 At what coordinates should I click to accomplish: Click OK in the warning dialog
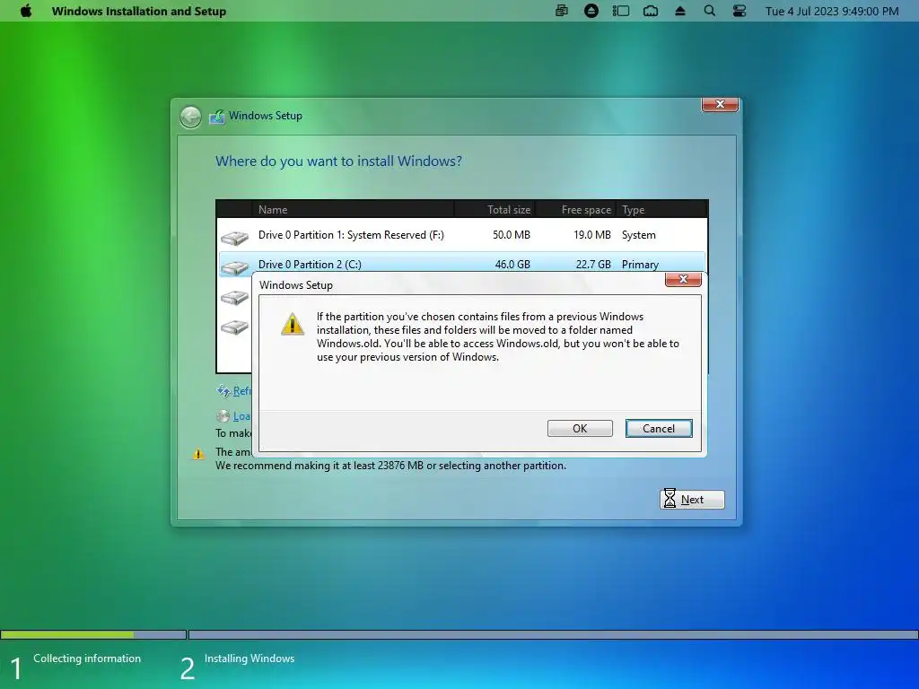point(580,428)
